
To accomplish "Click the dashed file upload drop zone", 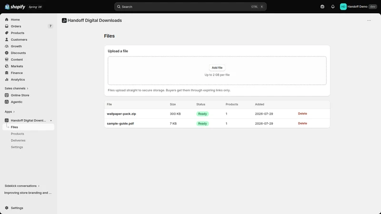I will [217, 70].
